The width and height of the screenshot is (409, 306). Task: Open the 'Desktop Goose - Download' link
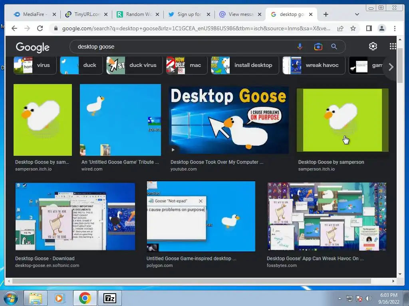[x=45, y=259]
